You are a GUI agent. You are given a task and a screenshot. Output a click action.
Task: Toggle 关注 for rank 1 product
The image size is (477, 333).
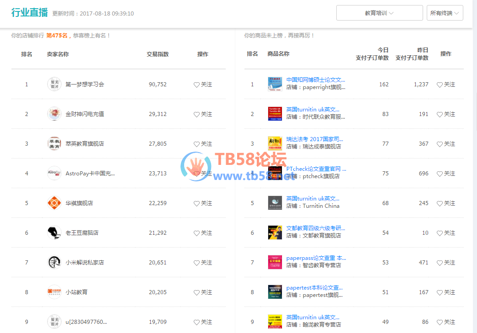[446, 85]
